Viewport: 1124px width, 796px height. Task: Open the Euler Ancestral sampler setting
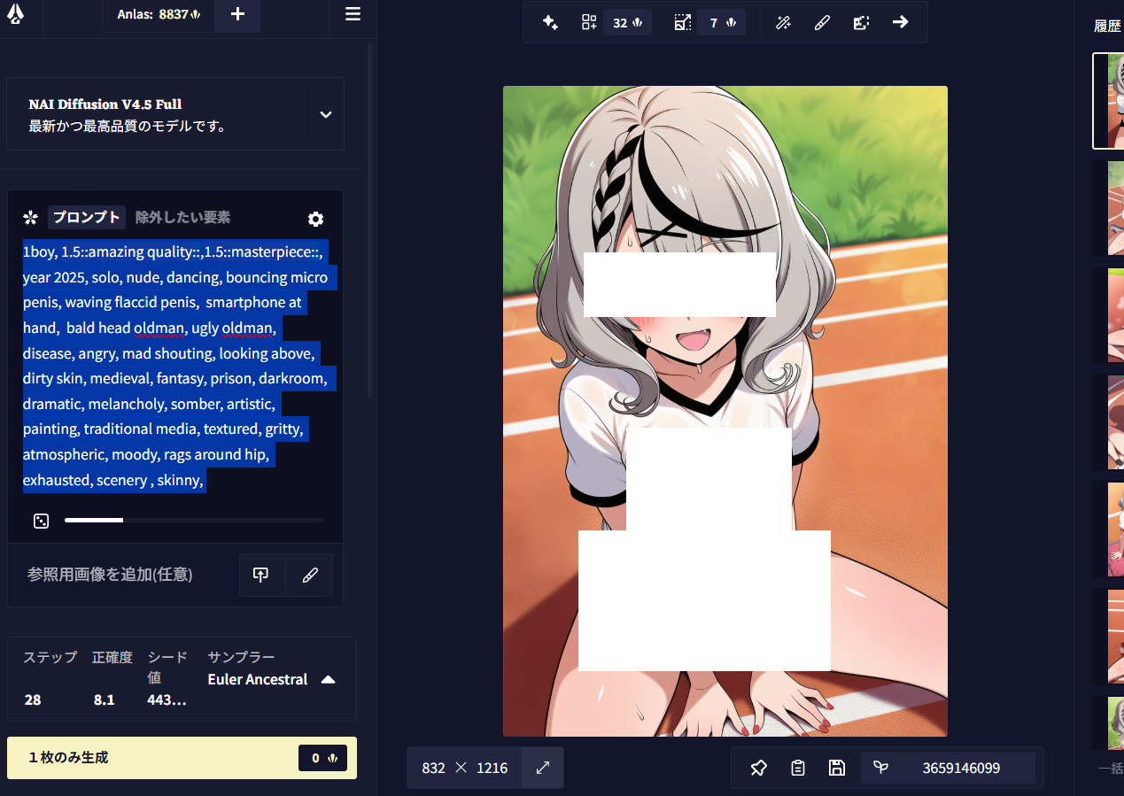click(258, 679)
